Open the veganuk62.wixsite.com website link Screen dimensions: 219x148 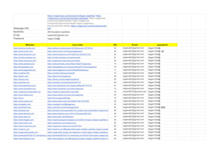click(x=26, y=132)
